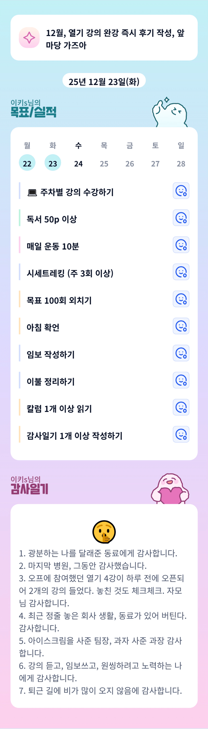Screen dimensions: 208x729
Task: Select Monday 22 in week calendar
Action: click(27, 163)
